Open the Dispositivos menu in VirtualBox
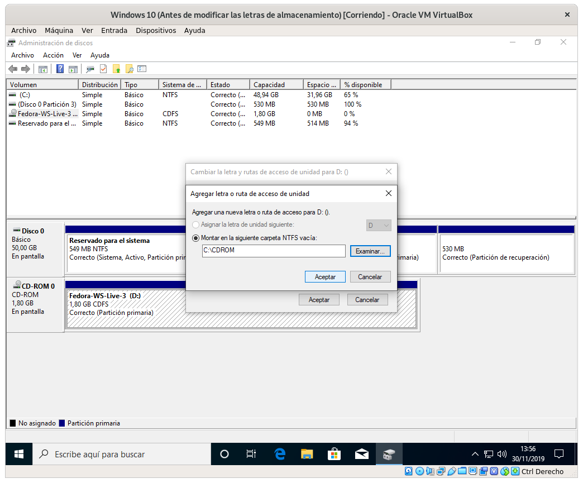583x483 pixels. (x=156, y=30)
